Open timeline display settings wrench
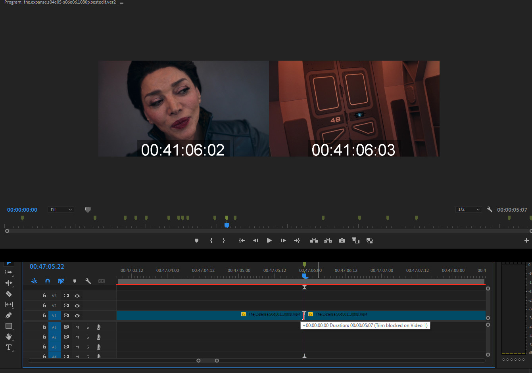 (x=88, y=281)
